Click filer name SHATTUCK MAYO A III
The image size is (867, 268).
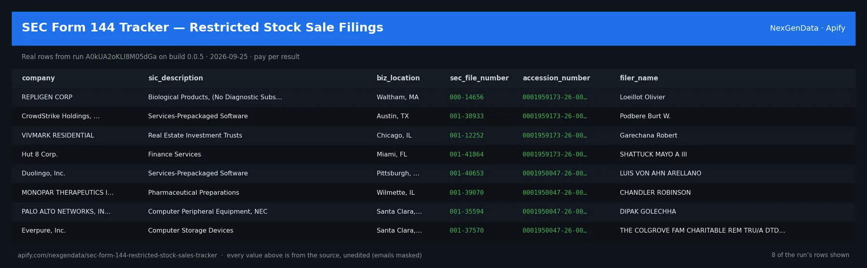(x=653, y=154)
